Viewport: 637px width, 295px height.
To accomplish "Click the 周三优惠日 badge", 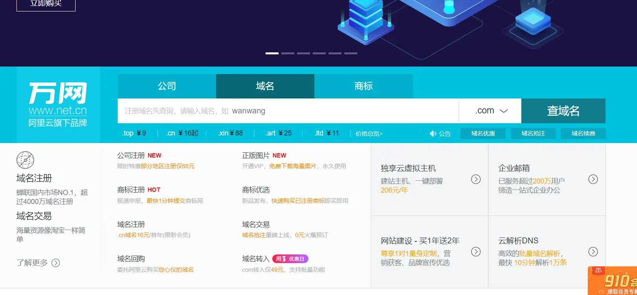I will 290,259.
